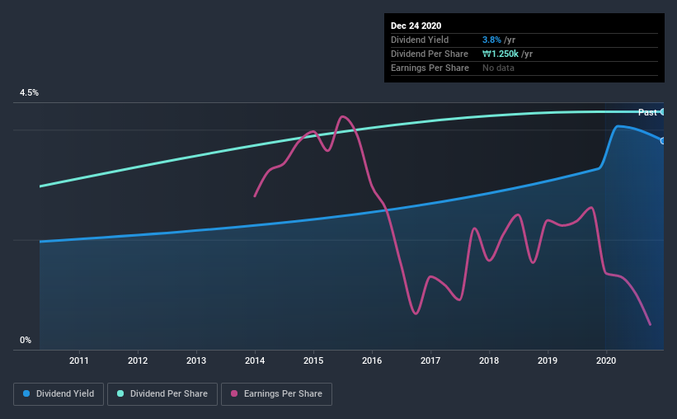Image resolution: width=677 pixels, height=419 pixels.
Task: Click the Earnings Per Share tooltip row
Action: click(524, 68)
